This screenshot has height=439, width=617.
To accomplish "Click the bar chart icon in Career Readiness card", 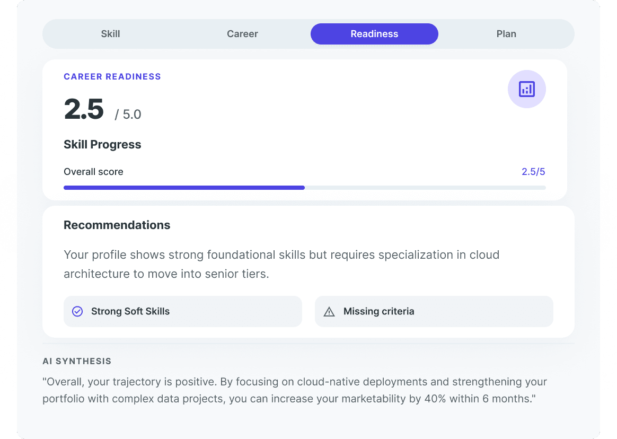I will coord(526,89).
